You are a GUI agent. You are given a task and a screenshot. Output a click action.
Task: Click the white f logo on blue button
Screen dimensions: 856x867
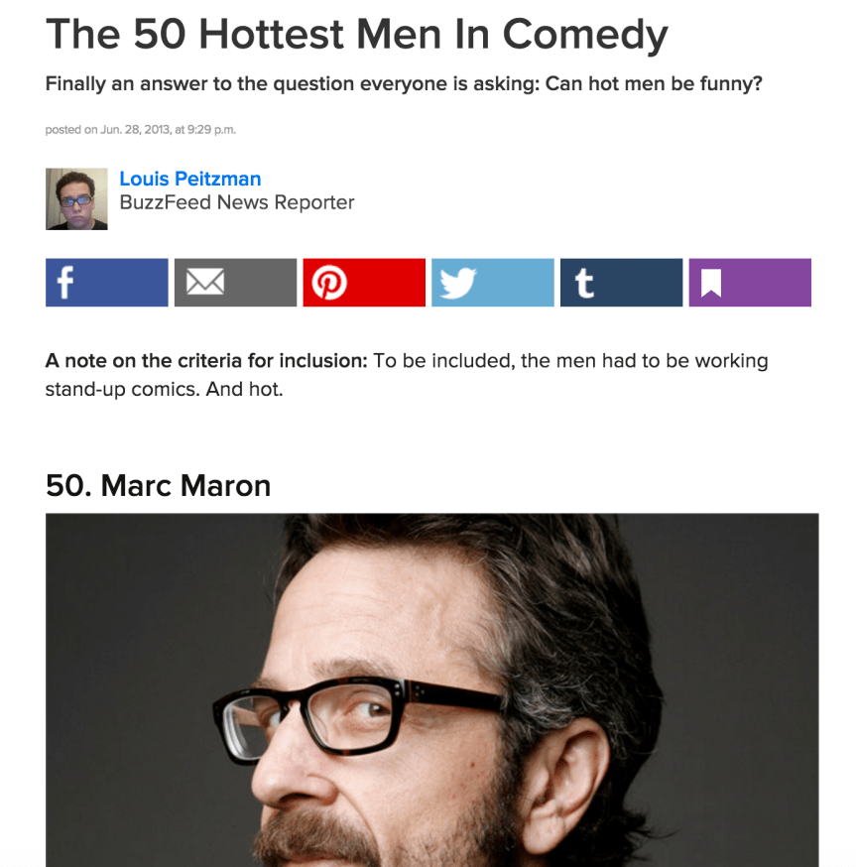[x=65, y=283]
